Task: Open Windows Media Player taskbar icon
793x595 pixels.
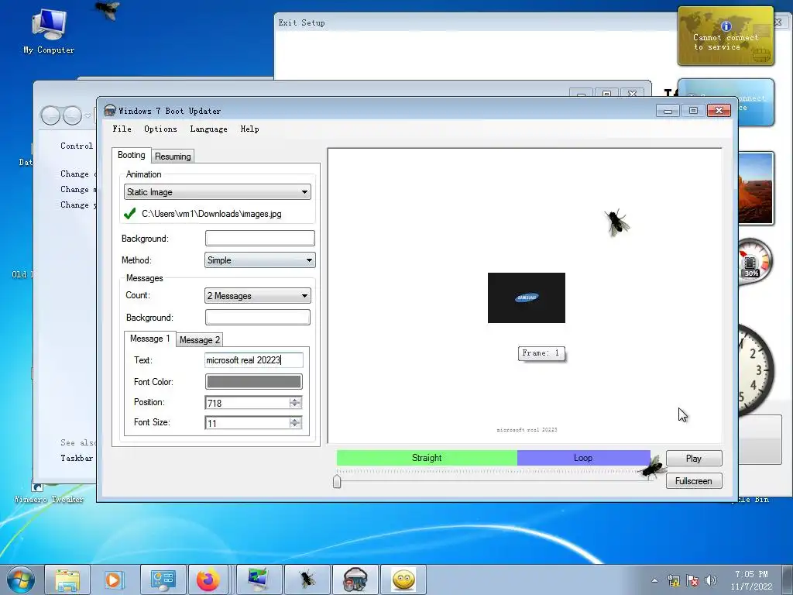Action: 115,580
